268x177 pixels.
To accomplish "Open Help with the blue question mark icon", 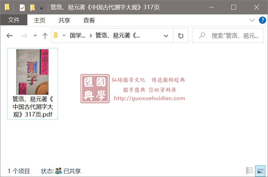I will pyautogui.click(x=262, y=20).
